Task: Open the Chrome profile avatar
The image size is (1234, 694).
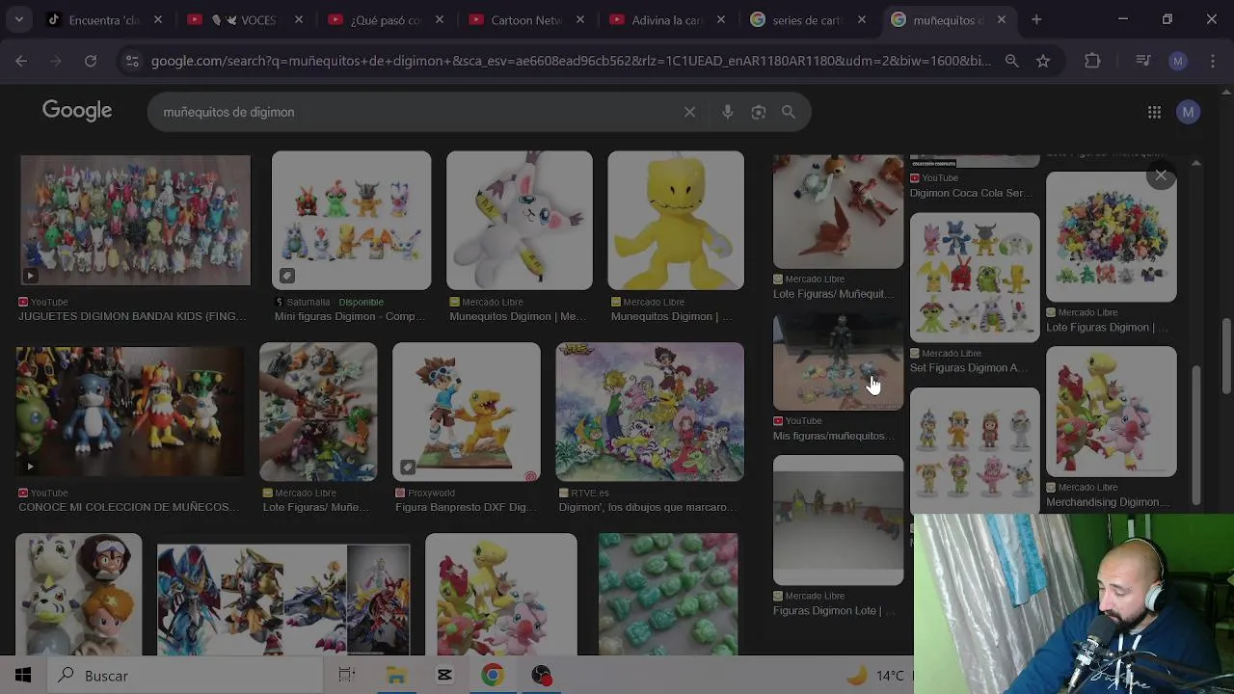Action: pyautogui.click(x=1177, y=61)
